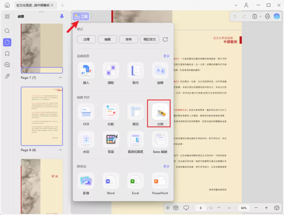Open the Insert (插入) page tool
Screen dimensions: 284x215
click(86, 74)
